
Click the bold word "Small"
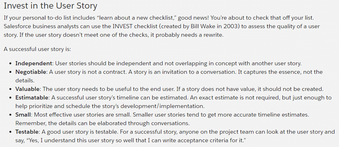point(23,114)
